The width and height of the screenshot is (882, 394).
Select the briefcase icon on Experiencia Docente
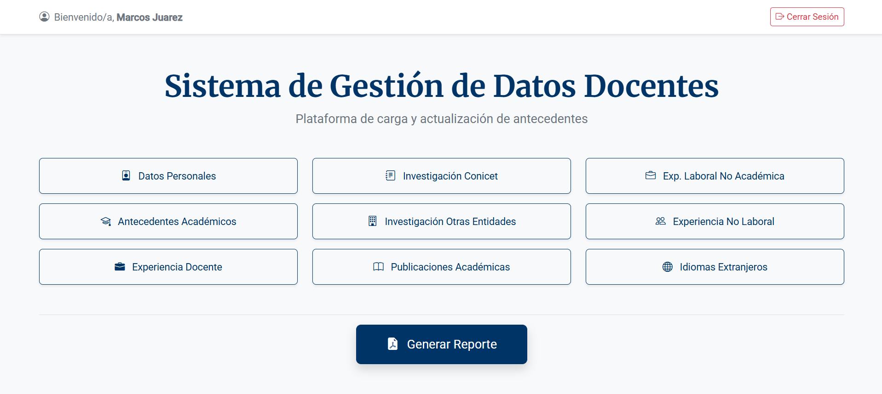pos(120,266)
